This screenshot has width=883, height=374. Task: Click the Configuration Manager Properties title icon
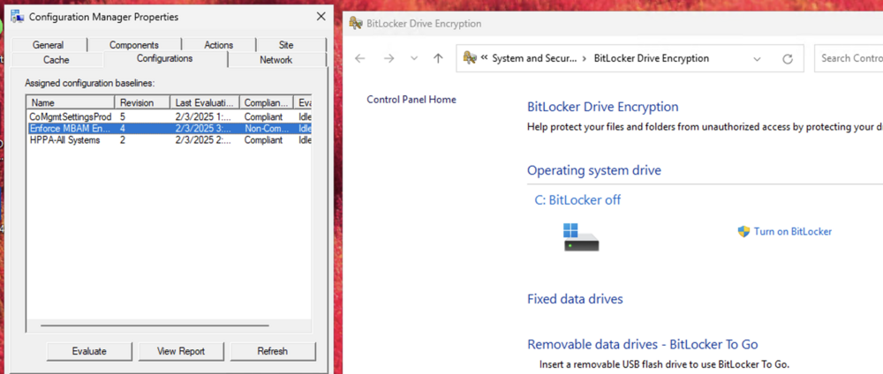[x=17, y=16]
